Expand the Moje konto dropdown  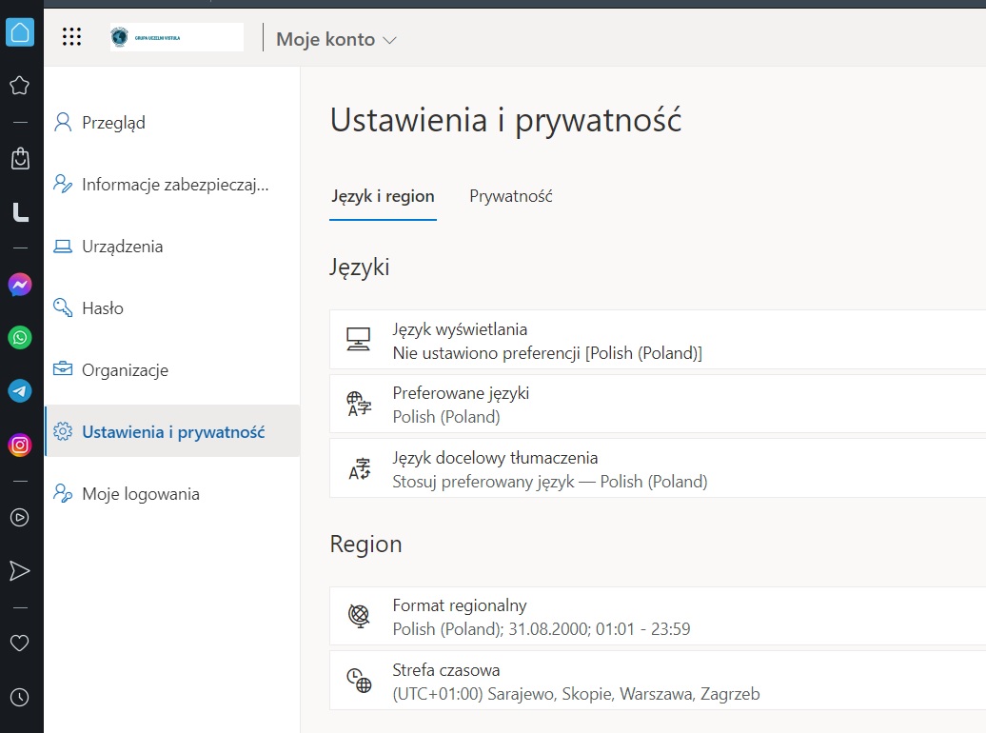coord(335,40)
